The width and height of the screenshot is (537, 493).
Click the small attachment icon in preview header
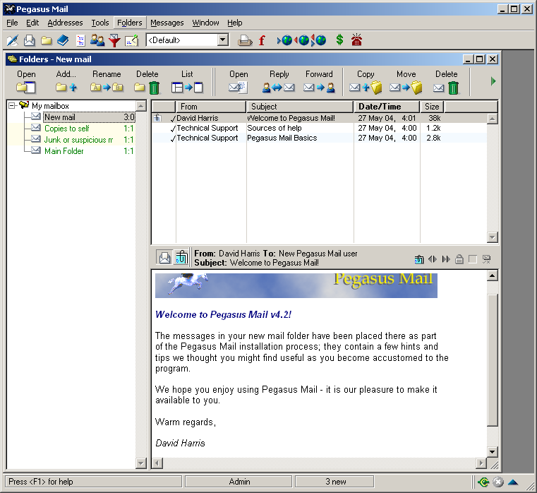point(419,259)
